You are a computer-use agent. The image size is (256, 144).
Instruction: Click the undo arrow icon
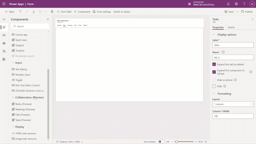pyautogui.click(x=20, y=12)
